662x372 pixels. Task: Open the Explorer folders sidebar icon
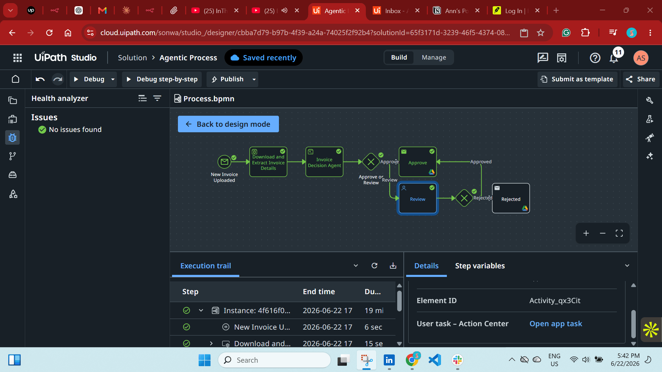pos(12,101)
